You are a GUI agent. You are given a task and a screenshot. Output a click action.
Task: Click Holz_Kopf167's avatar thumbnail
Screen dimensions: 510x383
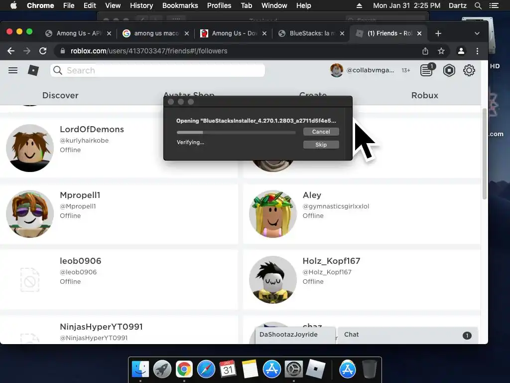[272, 279]
